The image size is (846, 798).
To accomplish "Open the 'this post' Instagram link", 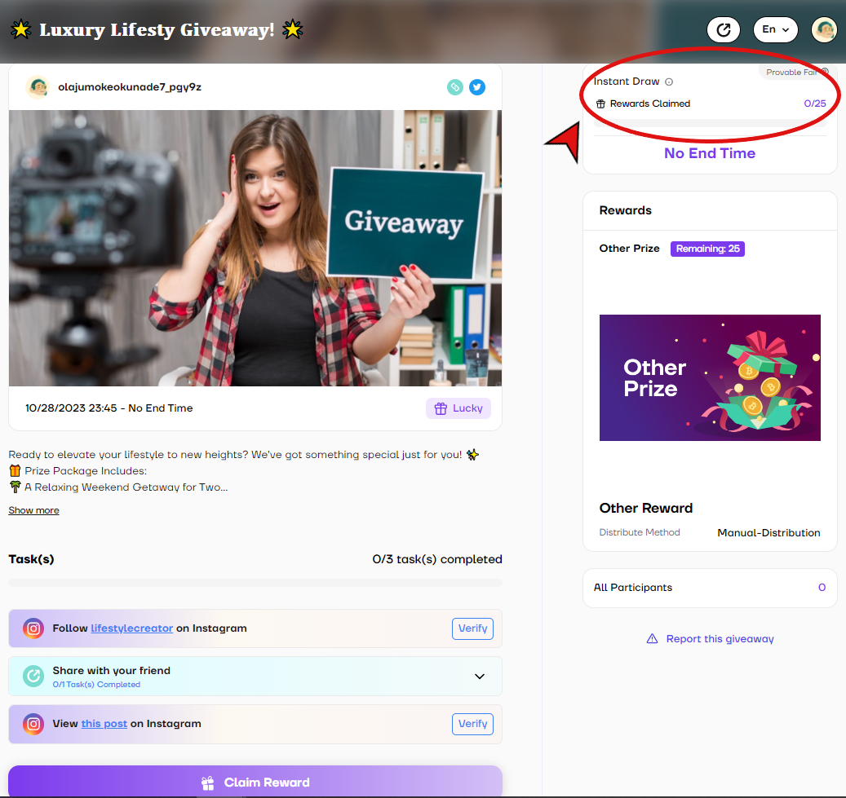I will coord(104,724).
